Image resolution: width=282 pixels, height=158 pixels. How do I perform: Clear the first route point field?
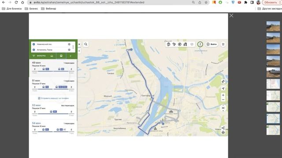(69, 44)
